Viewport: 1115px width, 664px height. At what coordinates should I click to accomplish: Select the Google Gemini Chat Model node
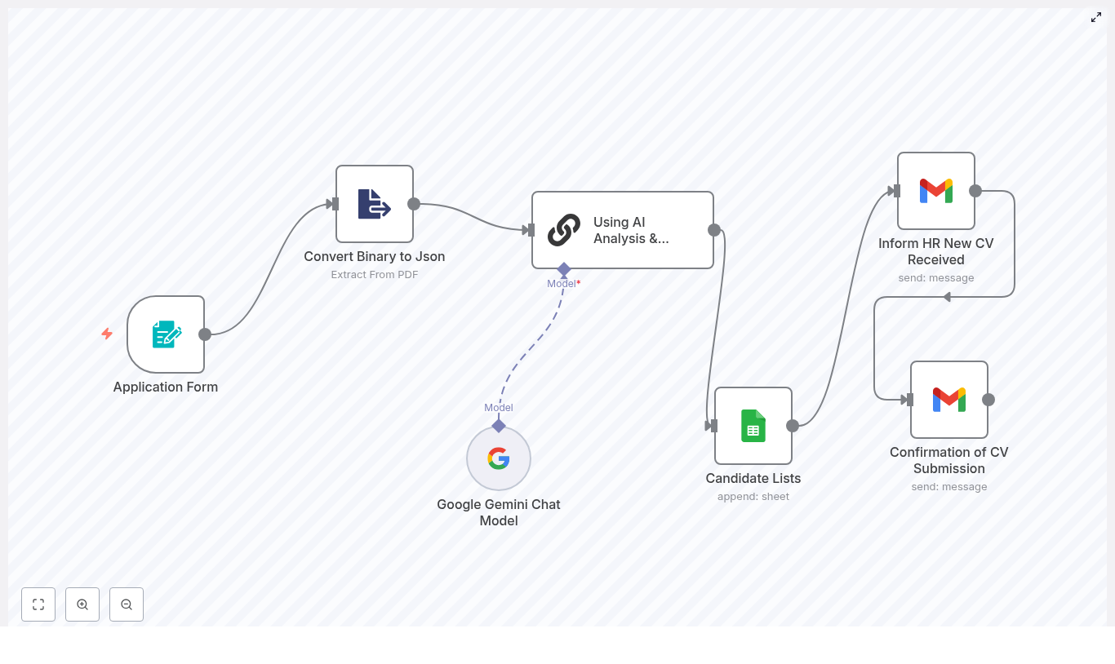coord(498,458)
